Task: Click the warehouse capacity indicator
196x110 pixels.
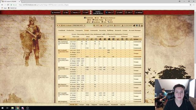Action: click(117, 25)
